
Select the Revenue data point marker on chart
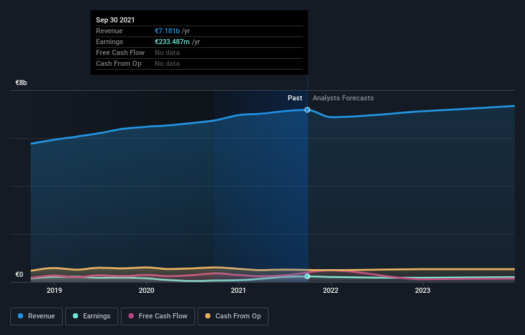coord(307,110)
